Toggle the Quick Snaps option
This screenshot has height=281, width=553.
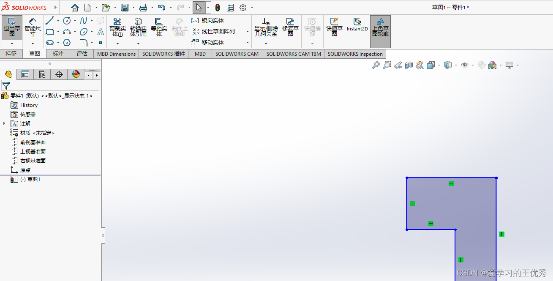click(312, 26)
